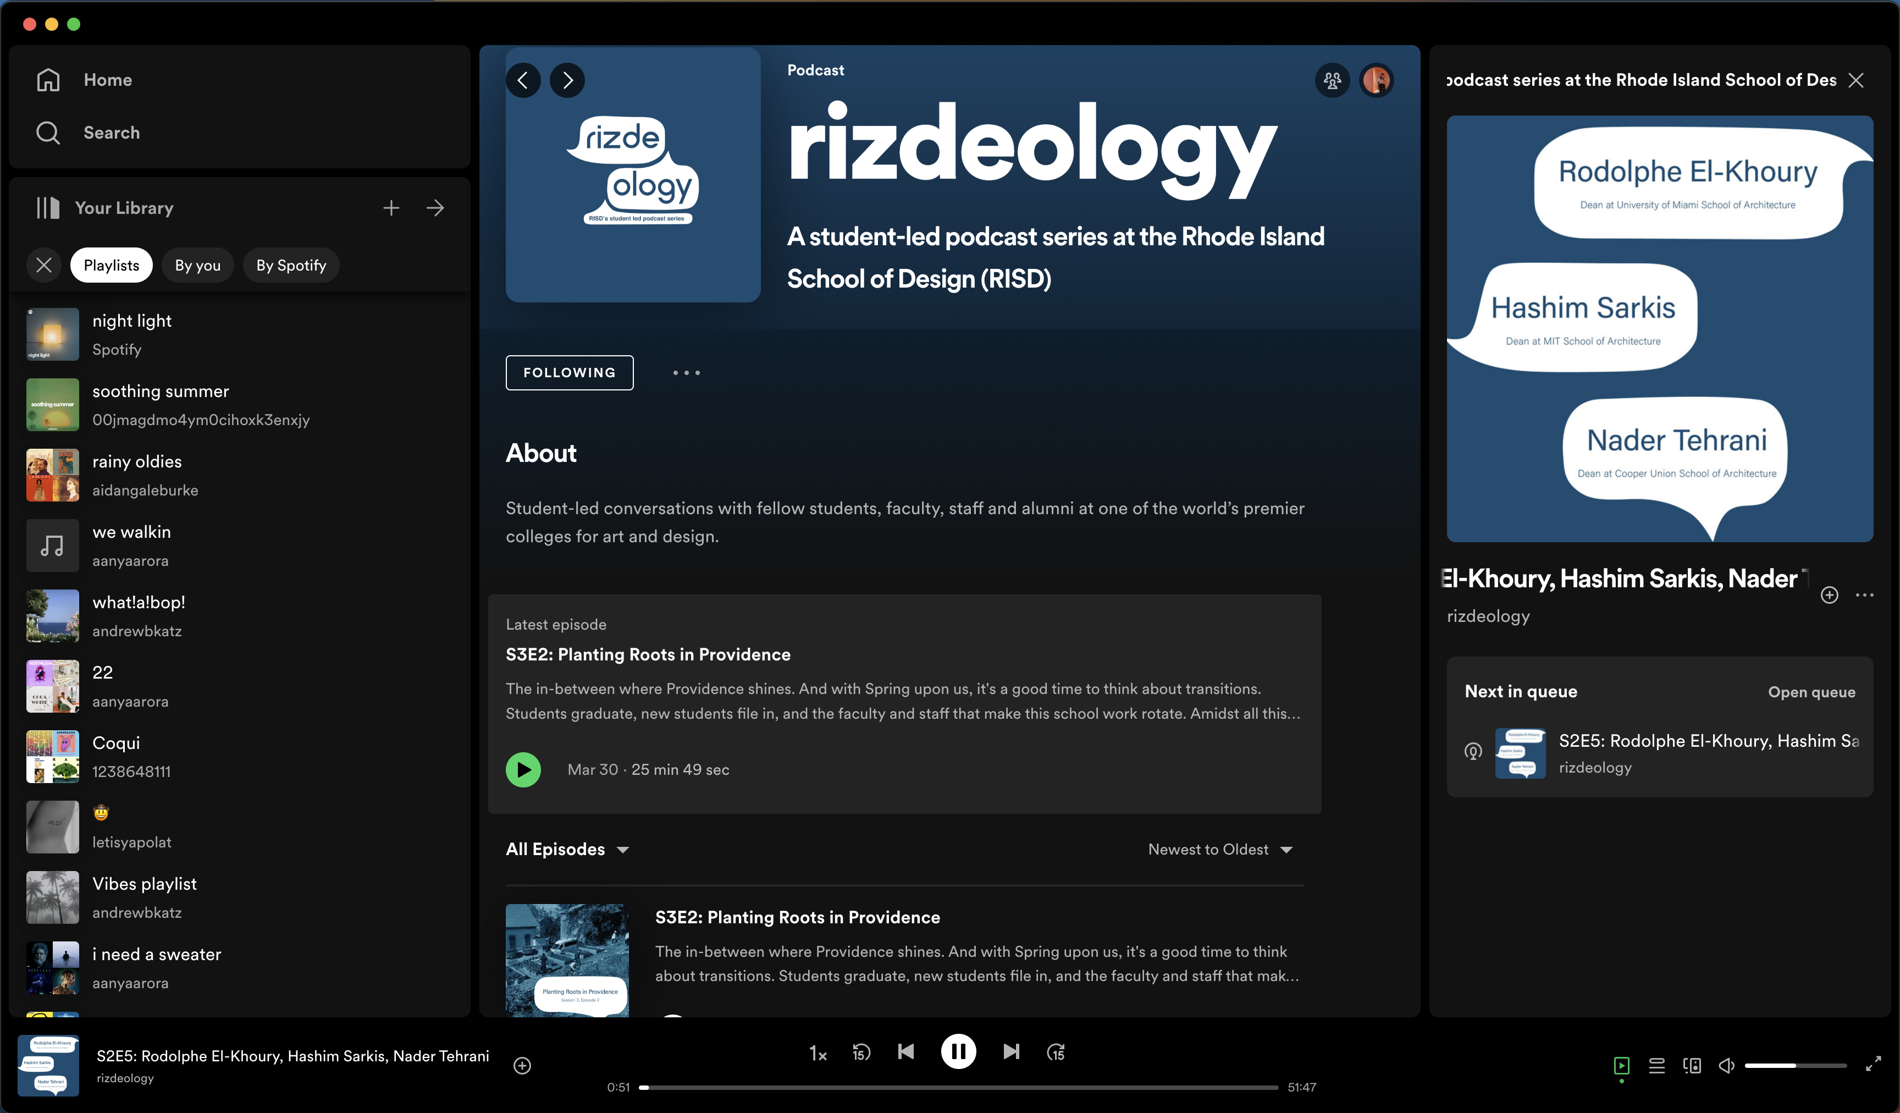Toggle the By Spotify filter chip

pos(291,266)
